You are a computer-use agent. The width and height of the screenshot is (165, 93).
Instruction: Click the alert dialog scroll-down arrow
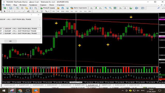pos(39,25)
